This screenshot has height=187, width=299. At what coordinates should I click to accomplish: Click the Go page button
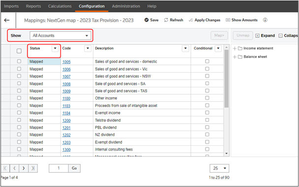tap(74, 168)
